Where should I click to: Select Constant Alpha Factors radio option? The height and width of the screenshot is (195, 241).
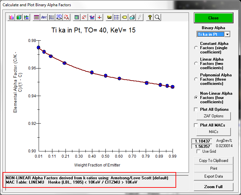tap(196, 48)
